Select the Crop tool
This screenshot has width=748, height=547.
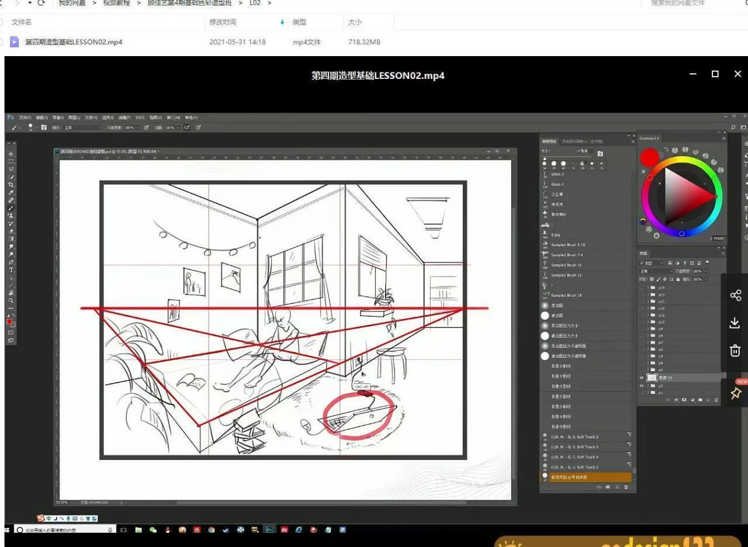[11, 185]
